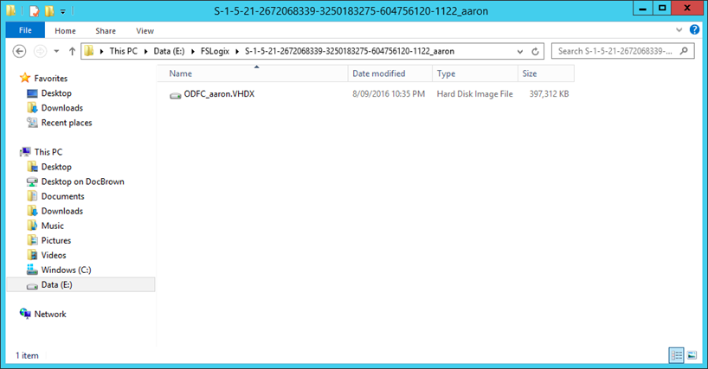Click the Favorites star icon

tap(25, 78)
